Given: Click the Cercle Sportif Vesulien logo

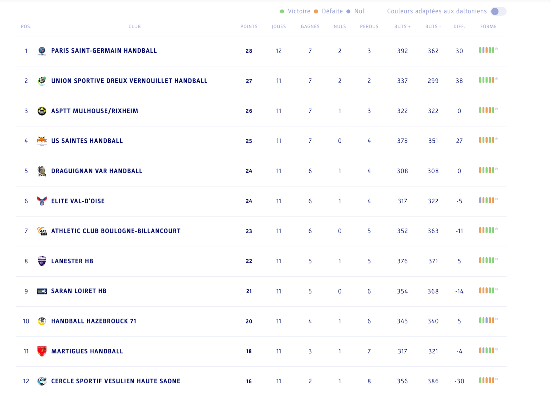Looking at the screenshot, I should [x=42, y=381].
